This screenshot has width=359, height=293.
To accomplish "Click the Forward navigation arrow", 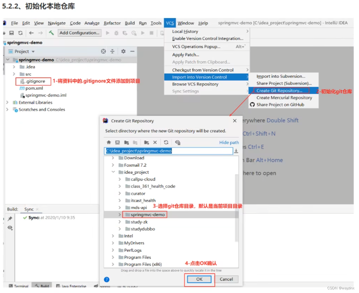I will pos(40,33).
